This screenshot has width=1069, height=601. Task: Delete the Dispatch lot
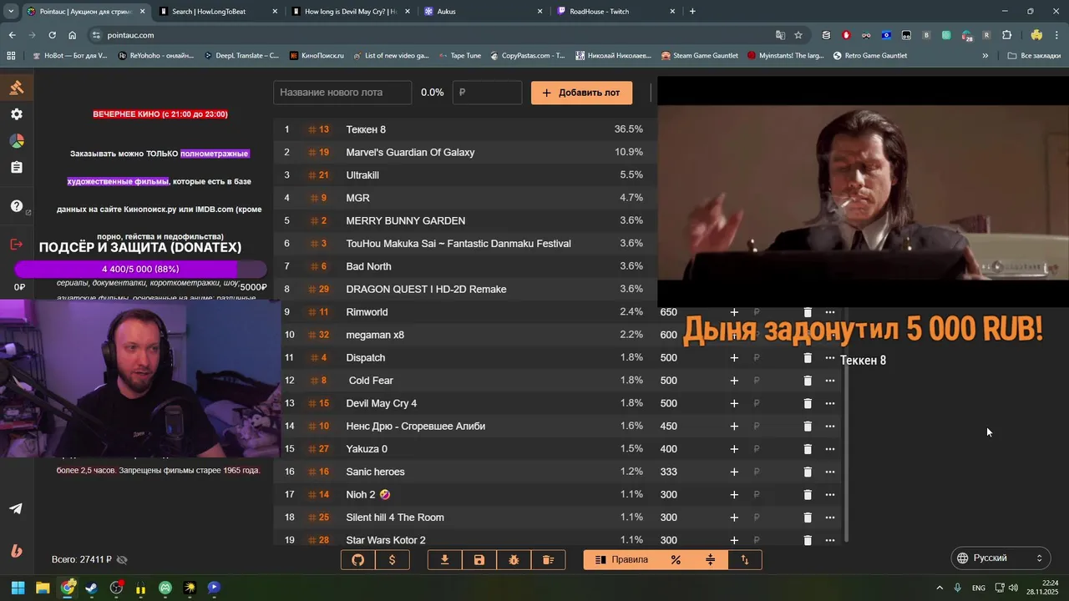point(808,357)
